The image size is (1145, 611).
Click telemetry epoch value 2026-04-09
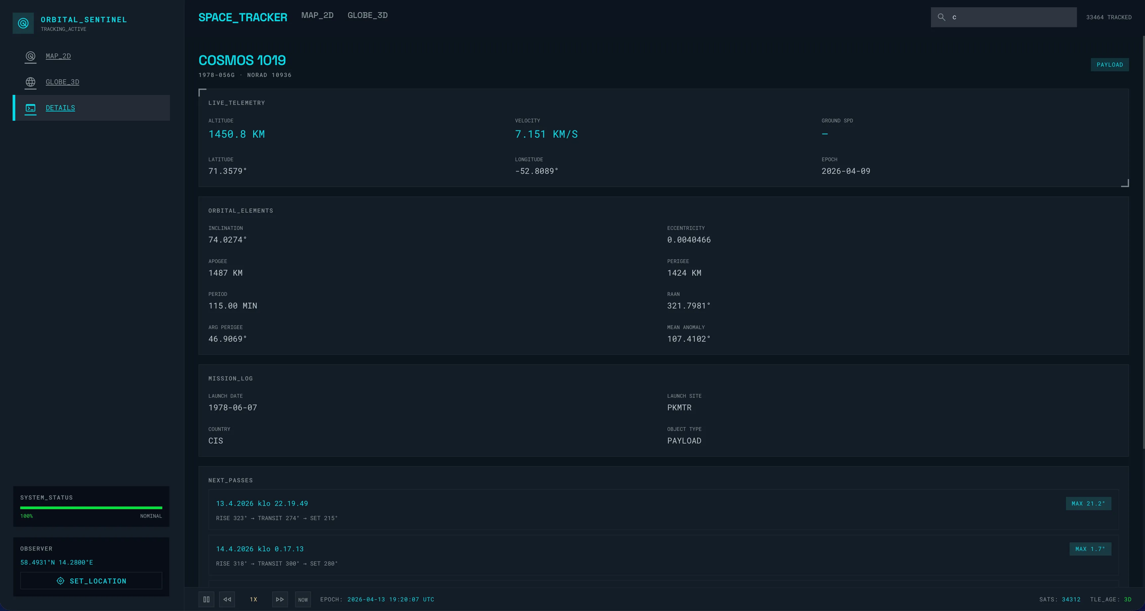click(x=846, y=171)
